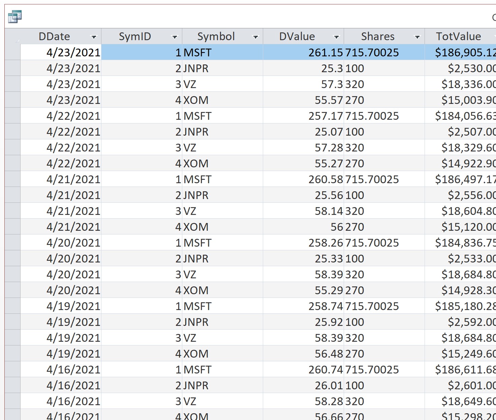This screenshot has width=496, height=420.
Task: Click TotValue cell $184,056.63
Action: point(460,116)
